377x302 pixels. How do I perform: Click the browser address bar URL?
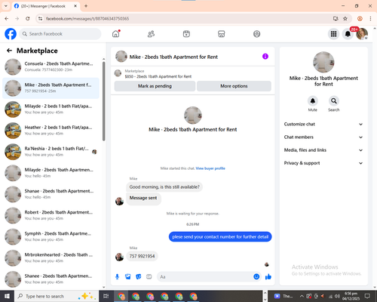[87, 19]
